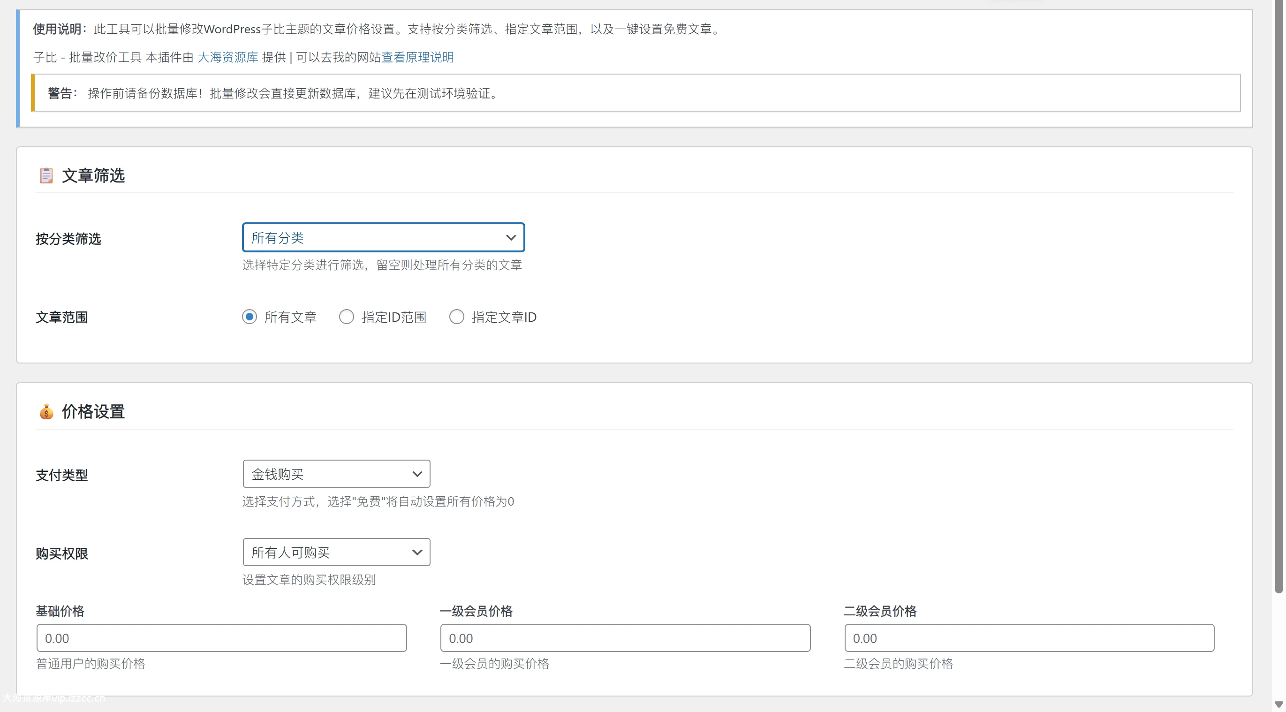
Task: Click the chevron on the category selector
Action: pos(511,238)
